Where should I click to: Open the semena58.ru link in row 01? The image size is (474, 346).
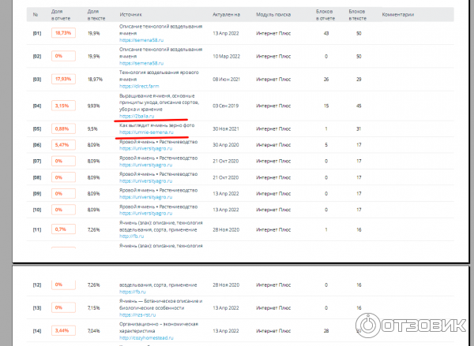(x=141, y=40)
